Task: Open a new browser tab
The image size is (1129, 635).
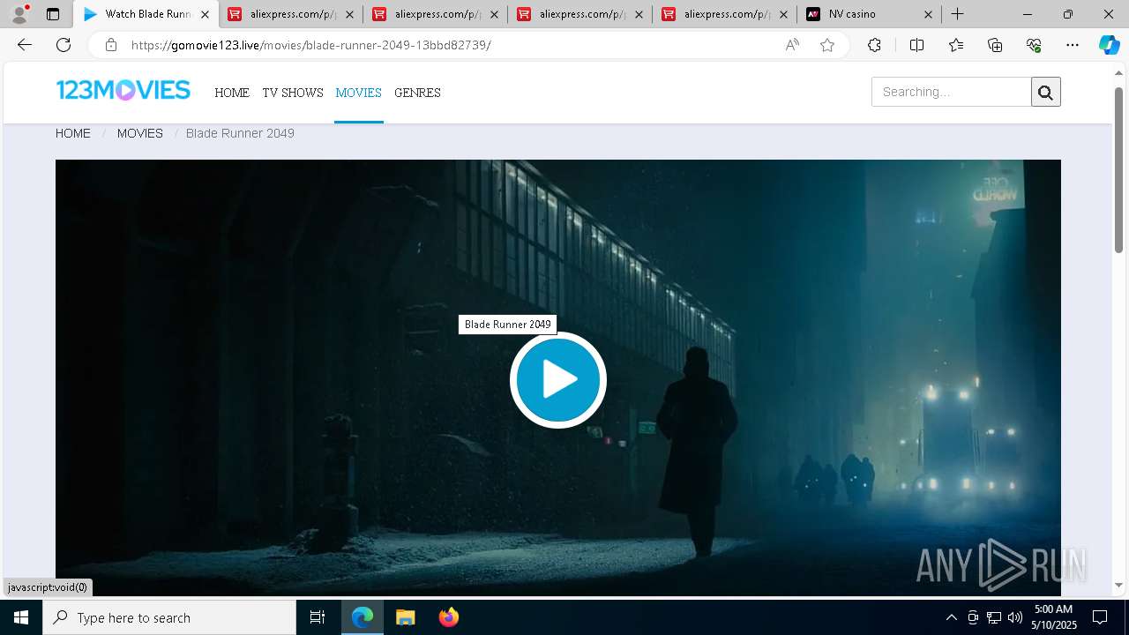Action: [957, 14]
